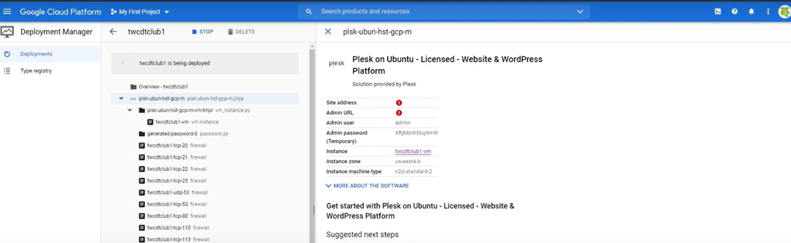Viewport: 791px width, 243px height.
Task: Click the Admin URL error warning icon
Action: point(398,113)
